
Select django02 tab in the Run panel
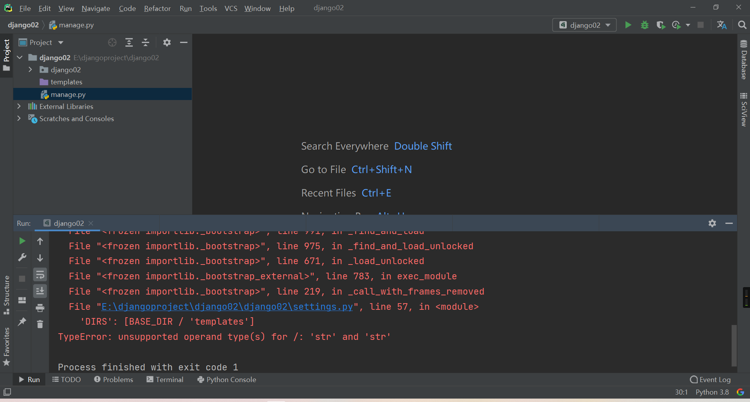[68, 223]
